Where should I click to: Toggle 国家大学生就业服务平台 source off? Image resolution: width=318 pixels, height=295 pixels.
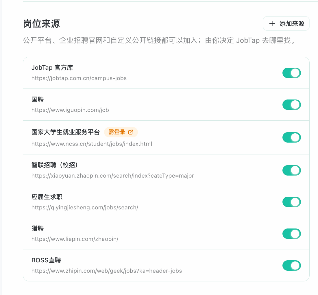click(x=292, y=137)
